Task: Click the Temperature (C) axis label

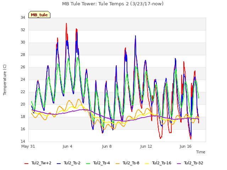Action: click(5, 80)
